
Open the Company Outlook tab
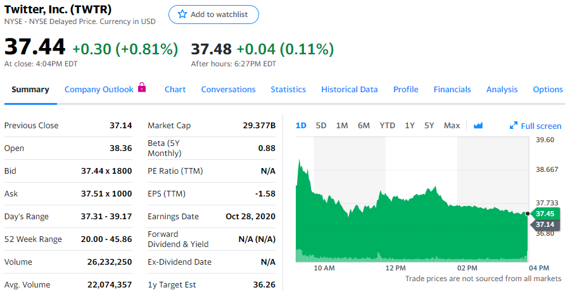(x=99, y=90)
